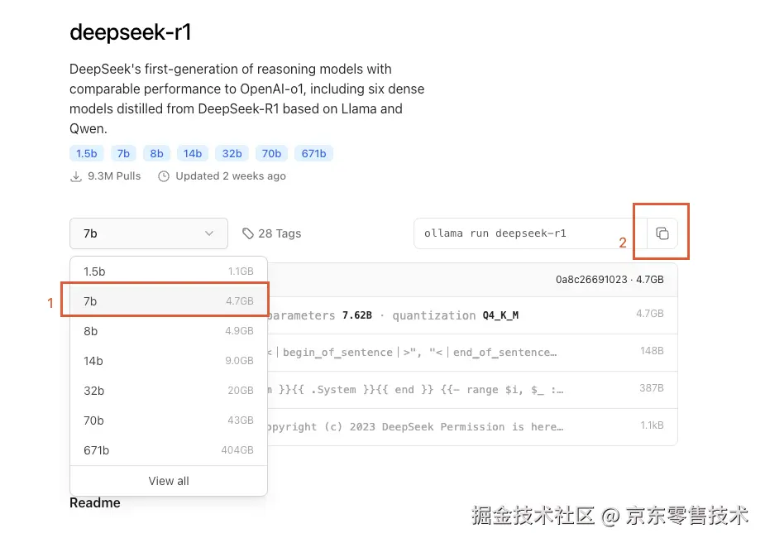Click the ollama run deepseek-r1 command field
The image size is (765, 543).
530,233
